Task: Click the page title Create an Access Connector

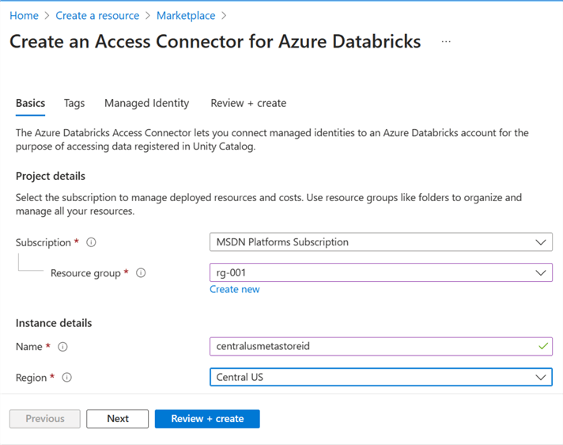Action: (x=215, y=41)
